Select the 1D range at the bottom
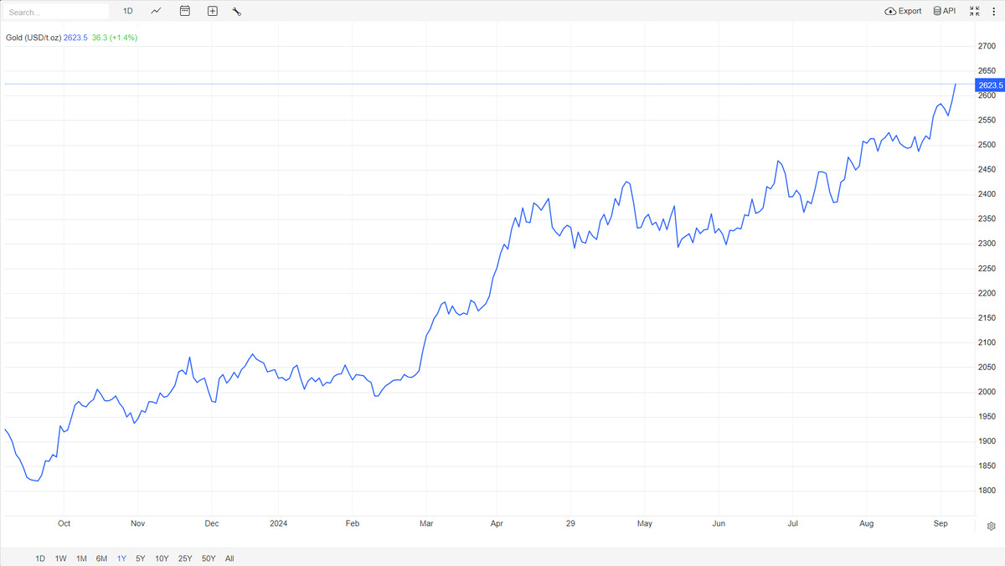This screenshot has width=1005, height=566. pos(40,558)
